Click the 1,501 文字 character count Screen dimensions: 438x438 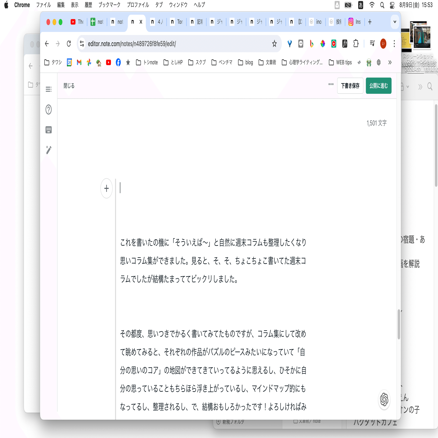click(x=377, y=123)
